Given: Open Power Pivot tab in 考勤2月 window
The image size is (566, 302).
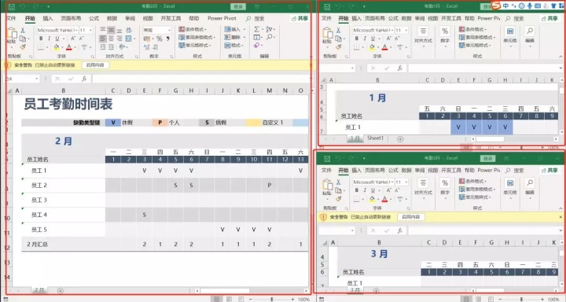Looking at the screenshot, I should (222, 18).
